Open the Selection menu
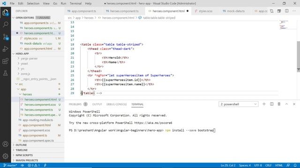The height and width of the screenshot is (168, 300). [33, 3]
